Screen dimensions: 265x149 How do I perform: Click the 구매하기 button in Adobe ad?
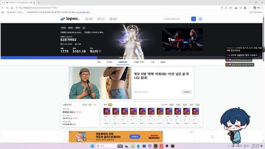(x=135, y=137)
